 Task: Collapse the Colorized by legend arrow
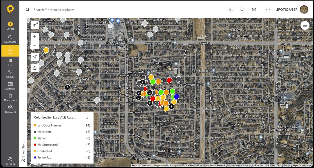pyautogui.click(x=87, y=117)
